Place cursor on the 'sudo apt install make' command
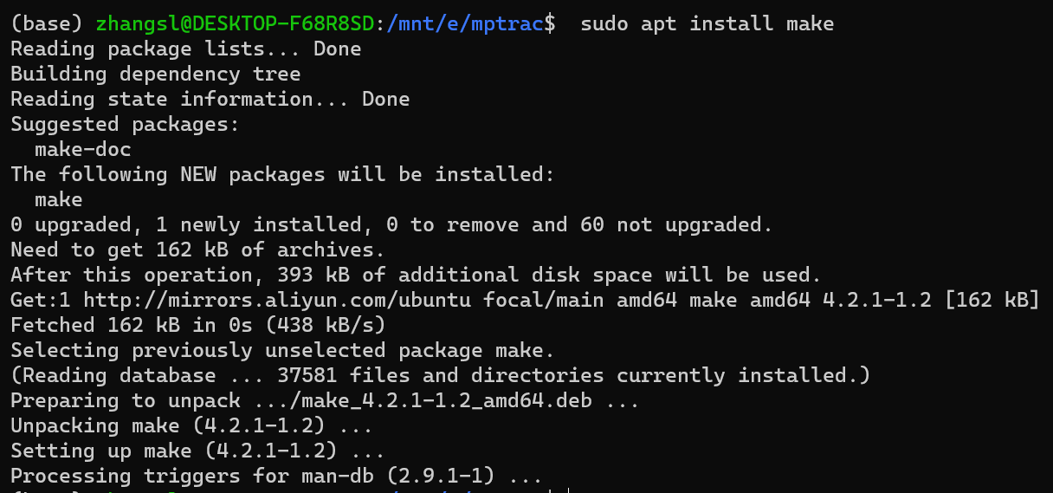Image resolution: width=1053 pixels, height=493 pixels. coord(707,23)
